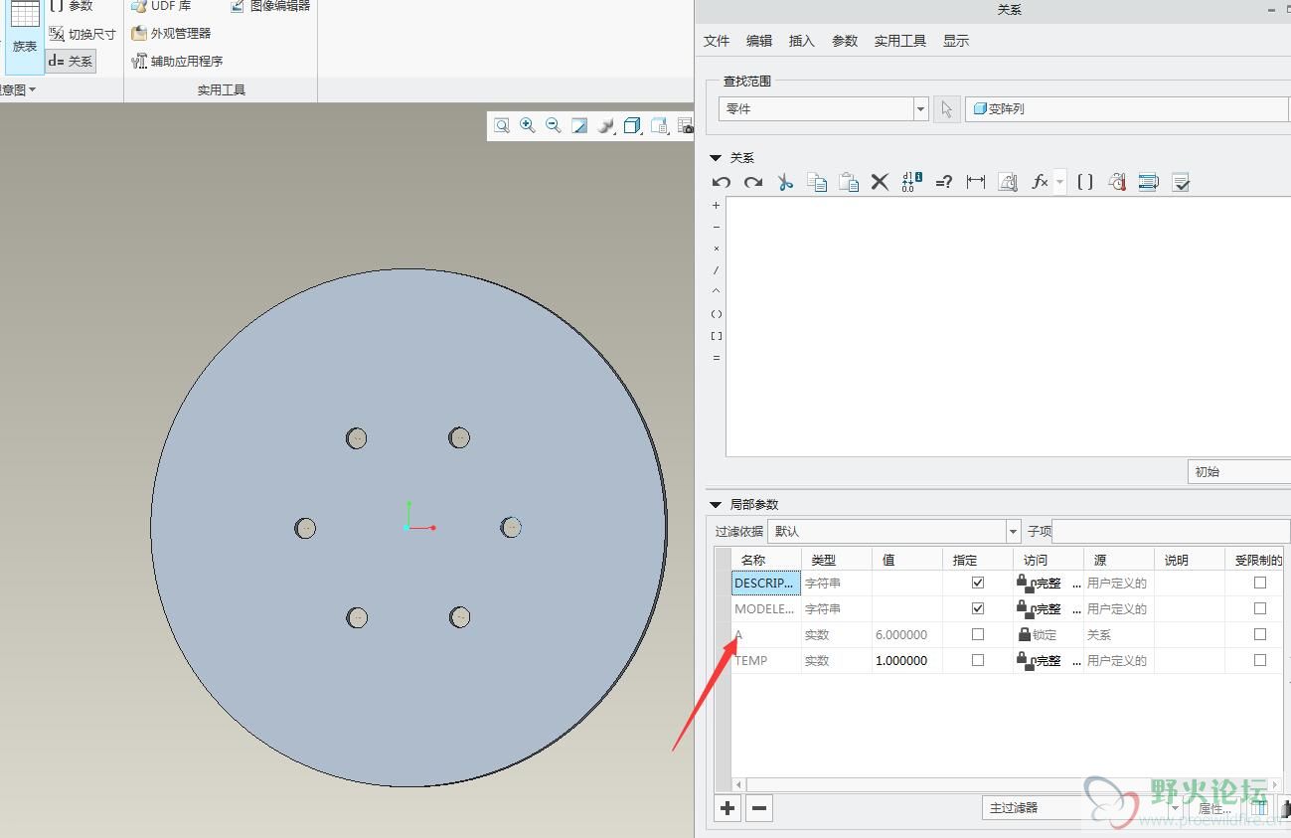Verify relations with the checkmark icon
Image resolution: width=1291 pixels, height=838 pixels.
1181,182
